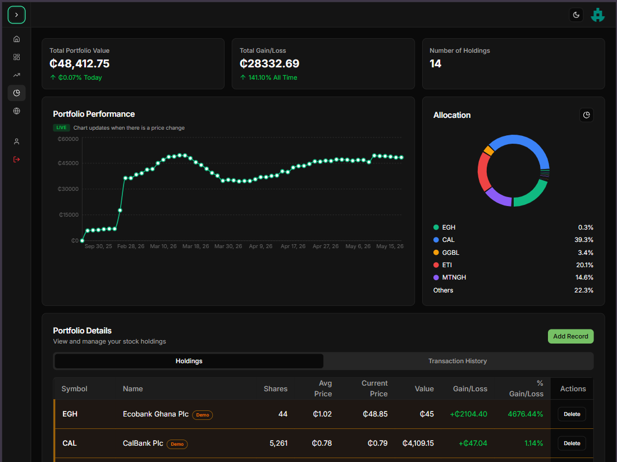The width and height of the screenshot is (617, 462).
Task: Open the user profile icon in sidebar
Action: tap(16, 141)
